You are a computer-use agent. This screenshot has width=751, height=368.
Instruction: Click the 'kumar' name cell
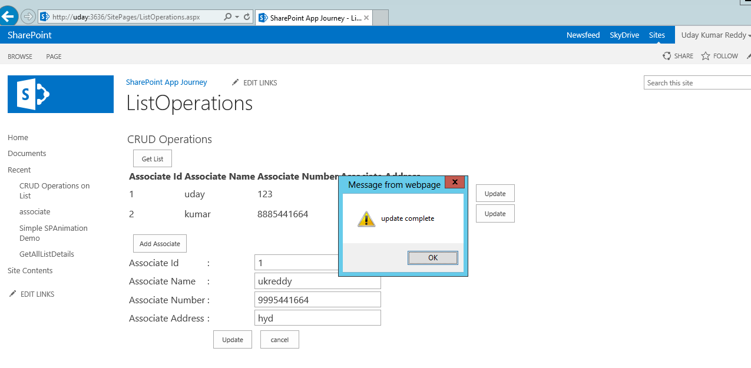[x=197, y=214]
